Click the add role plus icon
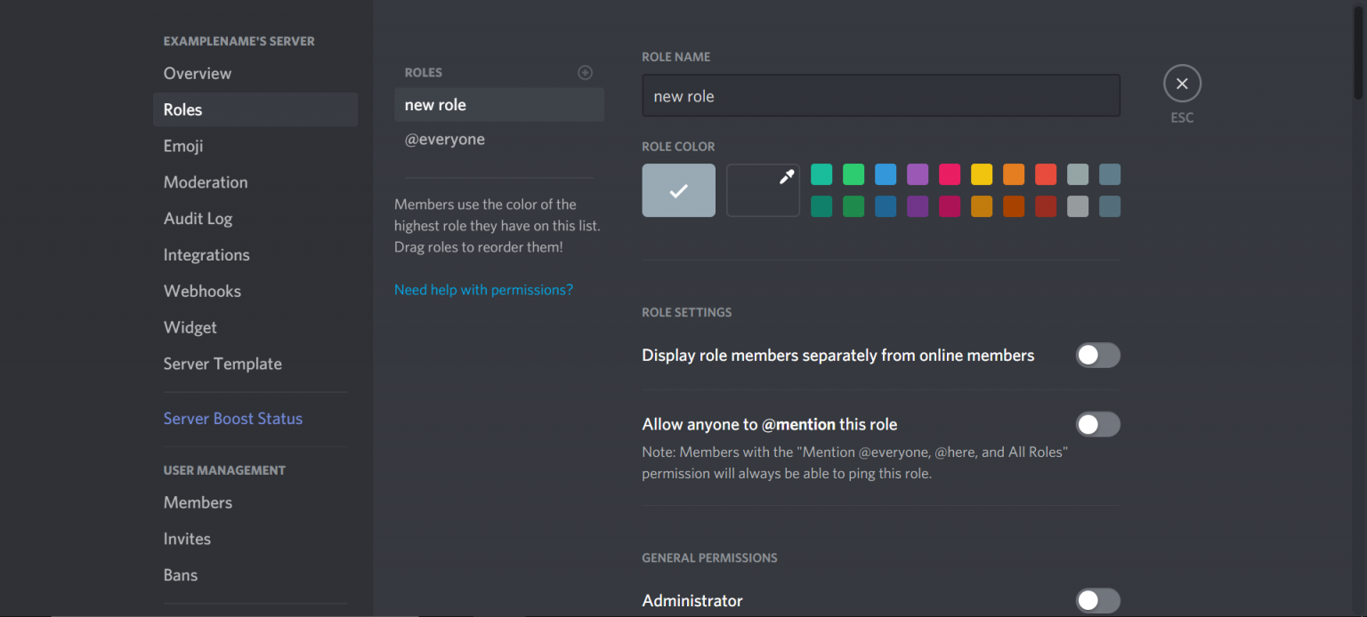 [x=585, y=73]
